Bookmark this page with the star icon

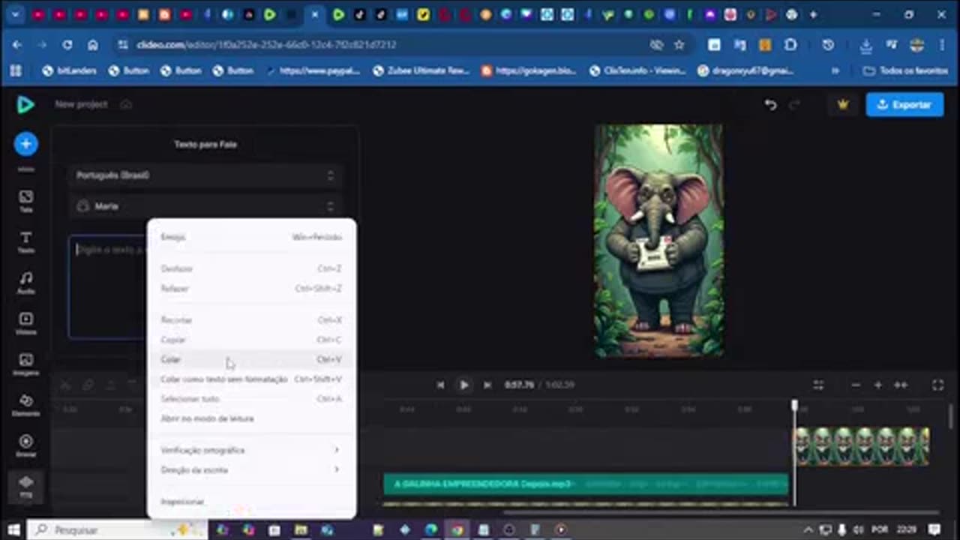pyautogui.click(x=679, y=45)
